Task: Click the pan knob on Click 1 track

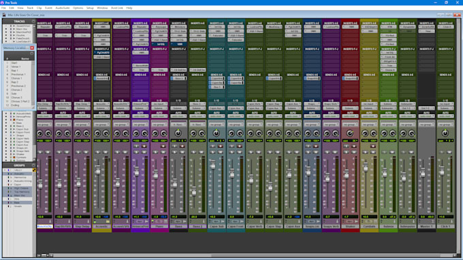Action: point(445,133)
